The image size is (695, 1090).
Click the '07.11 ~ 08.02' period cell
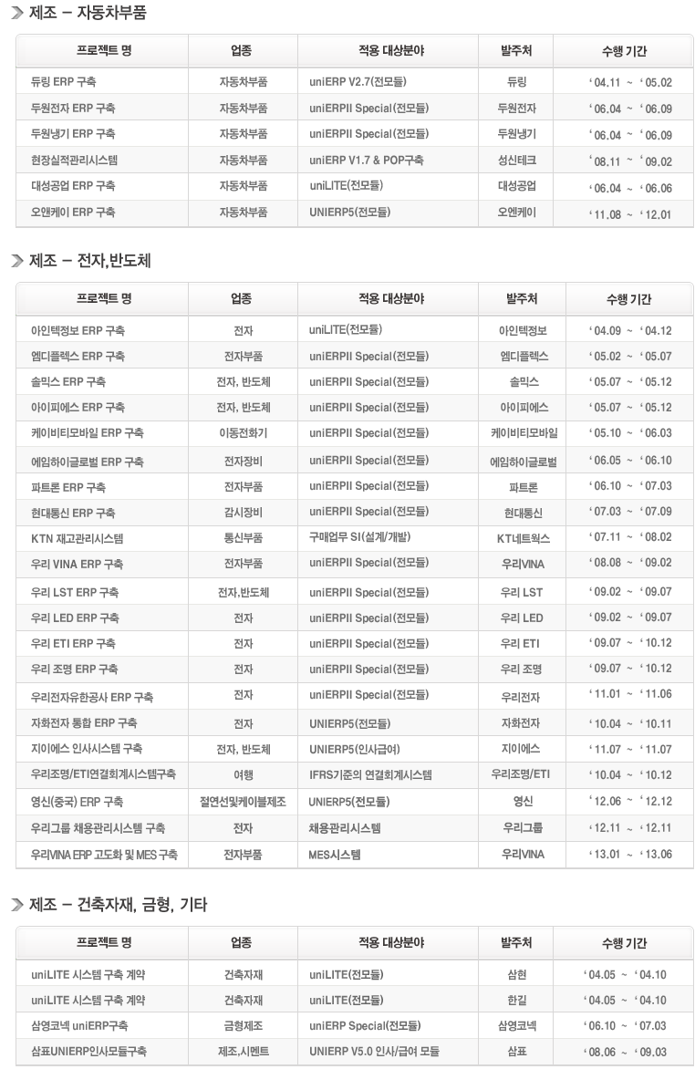pos(630,536)
